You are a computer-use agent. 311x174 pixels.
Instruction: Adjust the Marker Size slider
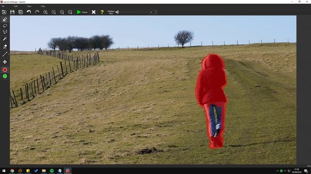132,12
